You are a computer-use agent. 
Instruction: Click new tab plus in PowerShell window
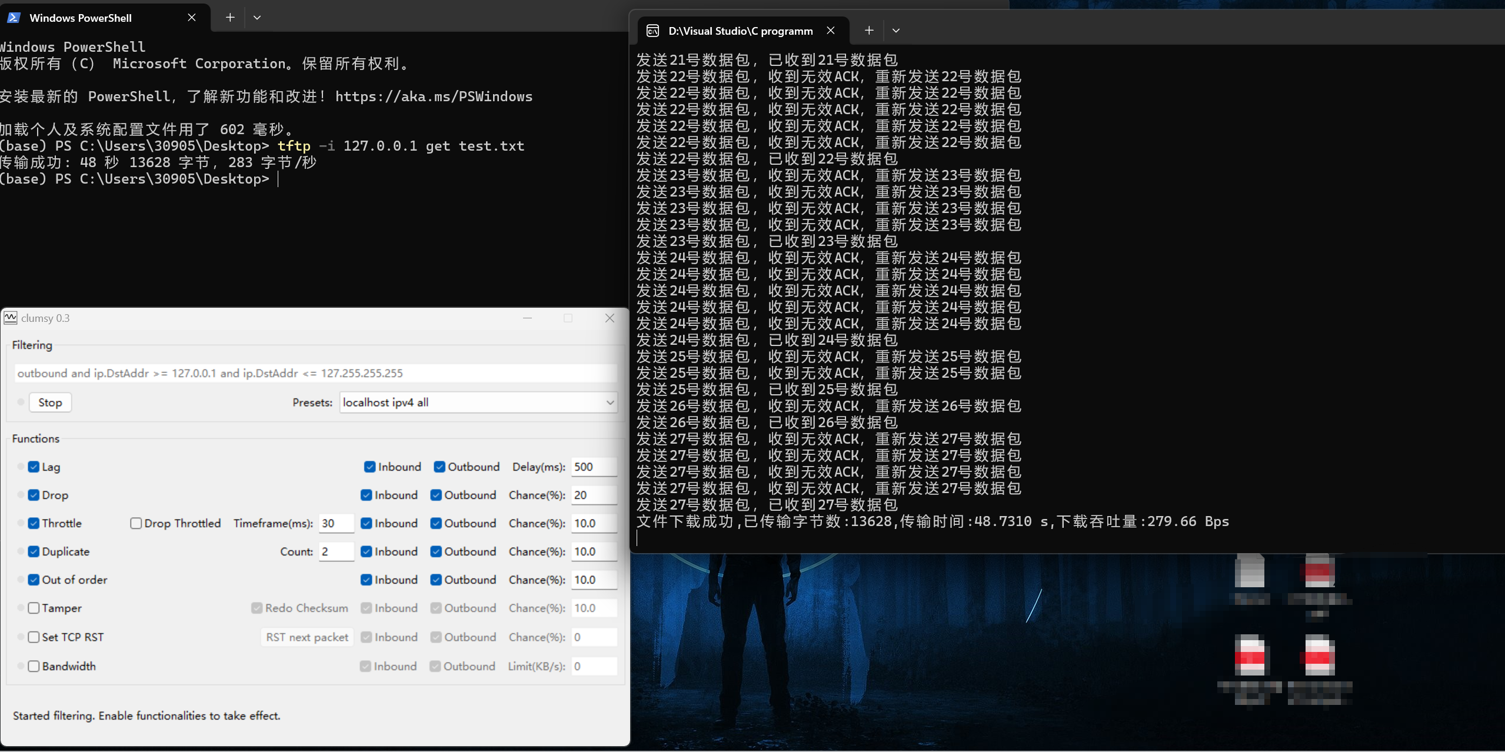click(x=230, y=18)
